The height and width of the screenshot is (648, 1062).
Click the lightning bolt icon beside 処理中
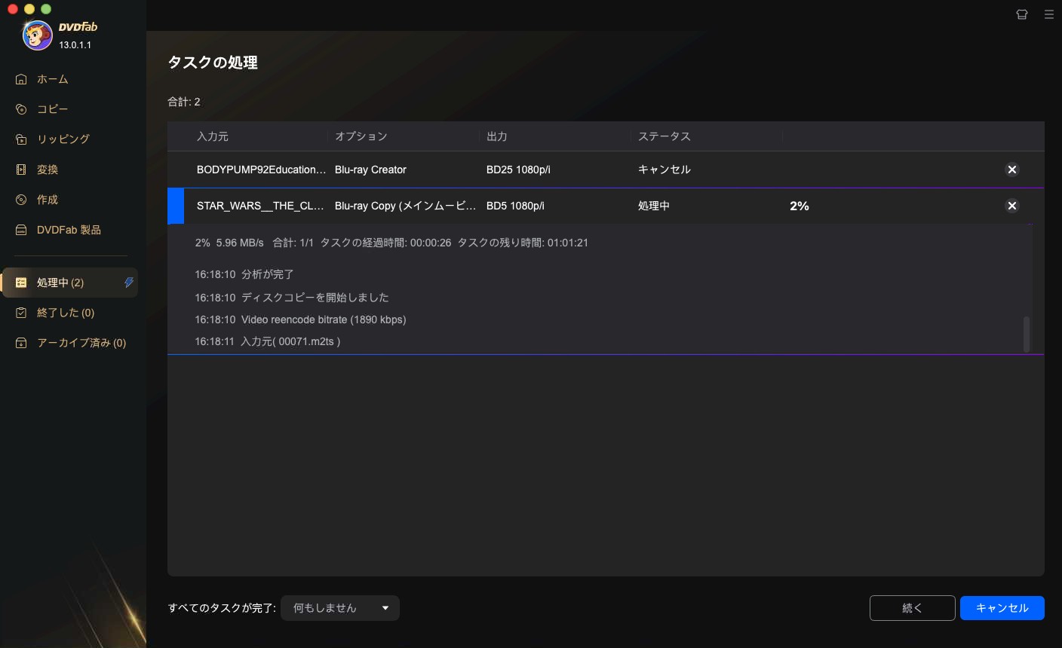pos(129,283)
